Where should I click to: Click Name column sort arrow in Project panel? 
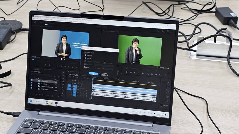coord(38,78)
